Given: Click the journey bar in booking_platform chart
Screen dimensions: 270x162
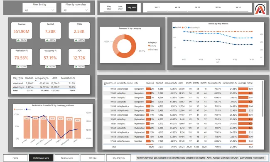Looking at the screenshot, I should pyautogui.click(x=27, y=127).
